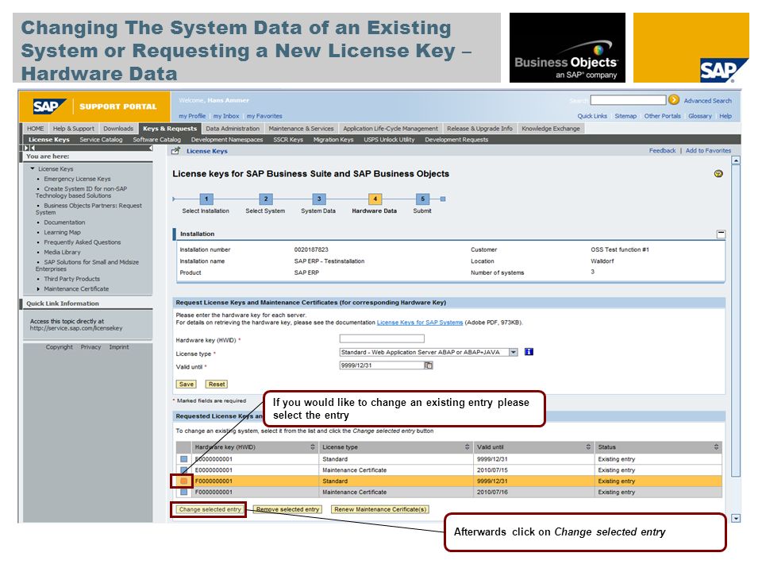The width and height of the screenshot is (762, 572).
Task: Click the license type info icon
Action: click(529, 352)
